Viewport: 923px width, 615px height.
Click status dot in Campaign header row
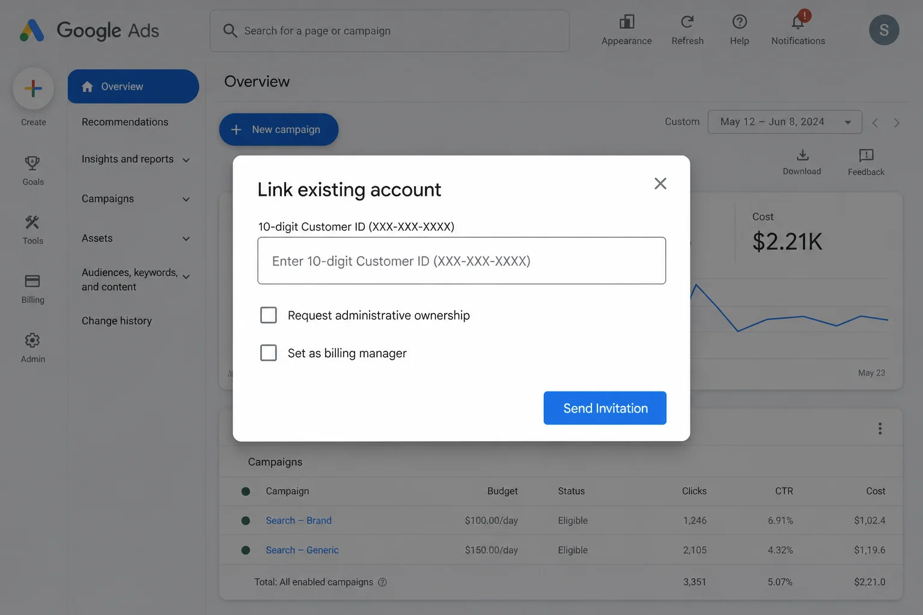(x=246, y=491)
